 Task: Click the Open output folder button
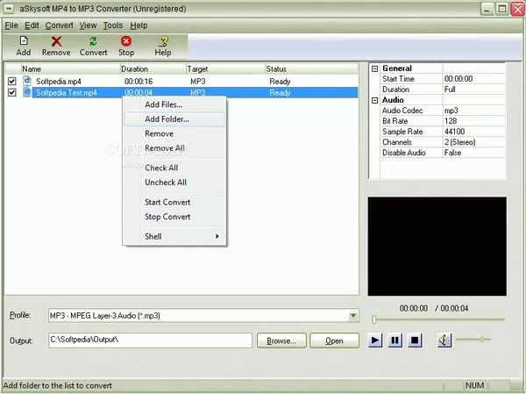tap(334, 340)
